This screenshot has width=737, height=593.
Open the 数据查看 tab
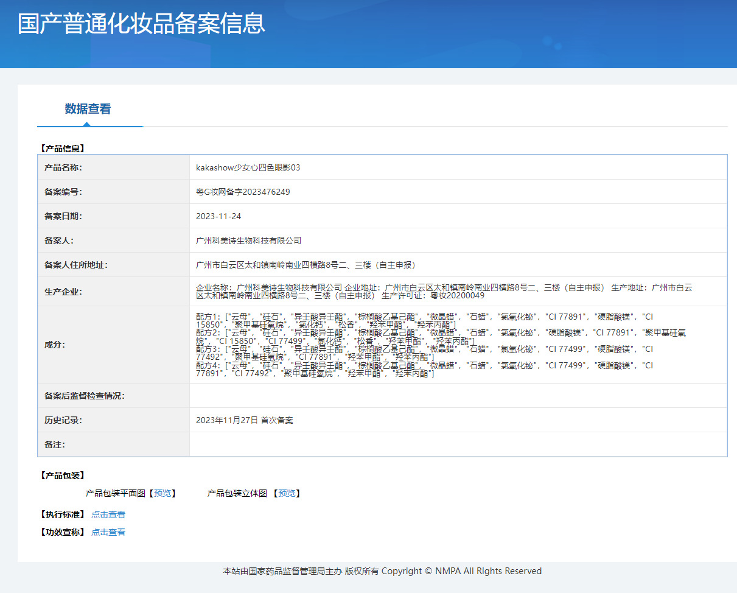tap(88, 109)
